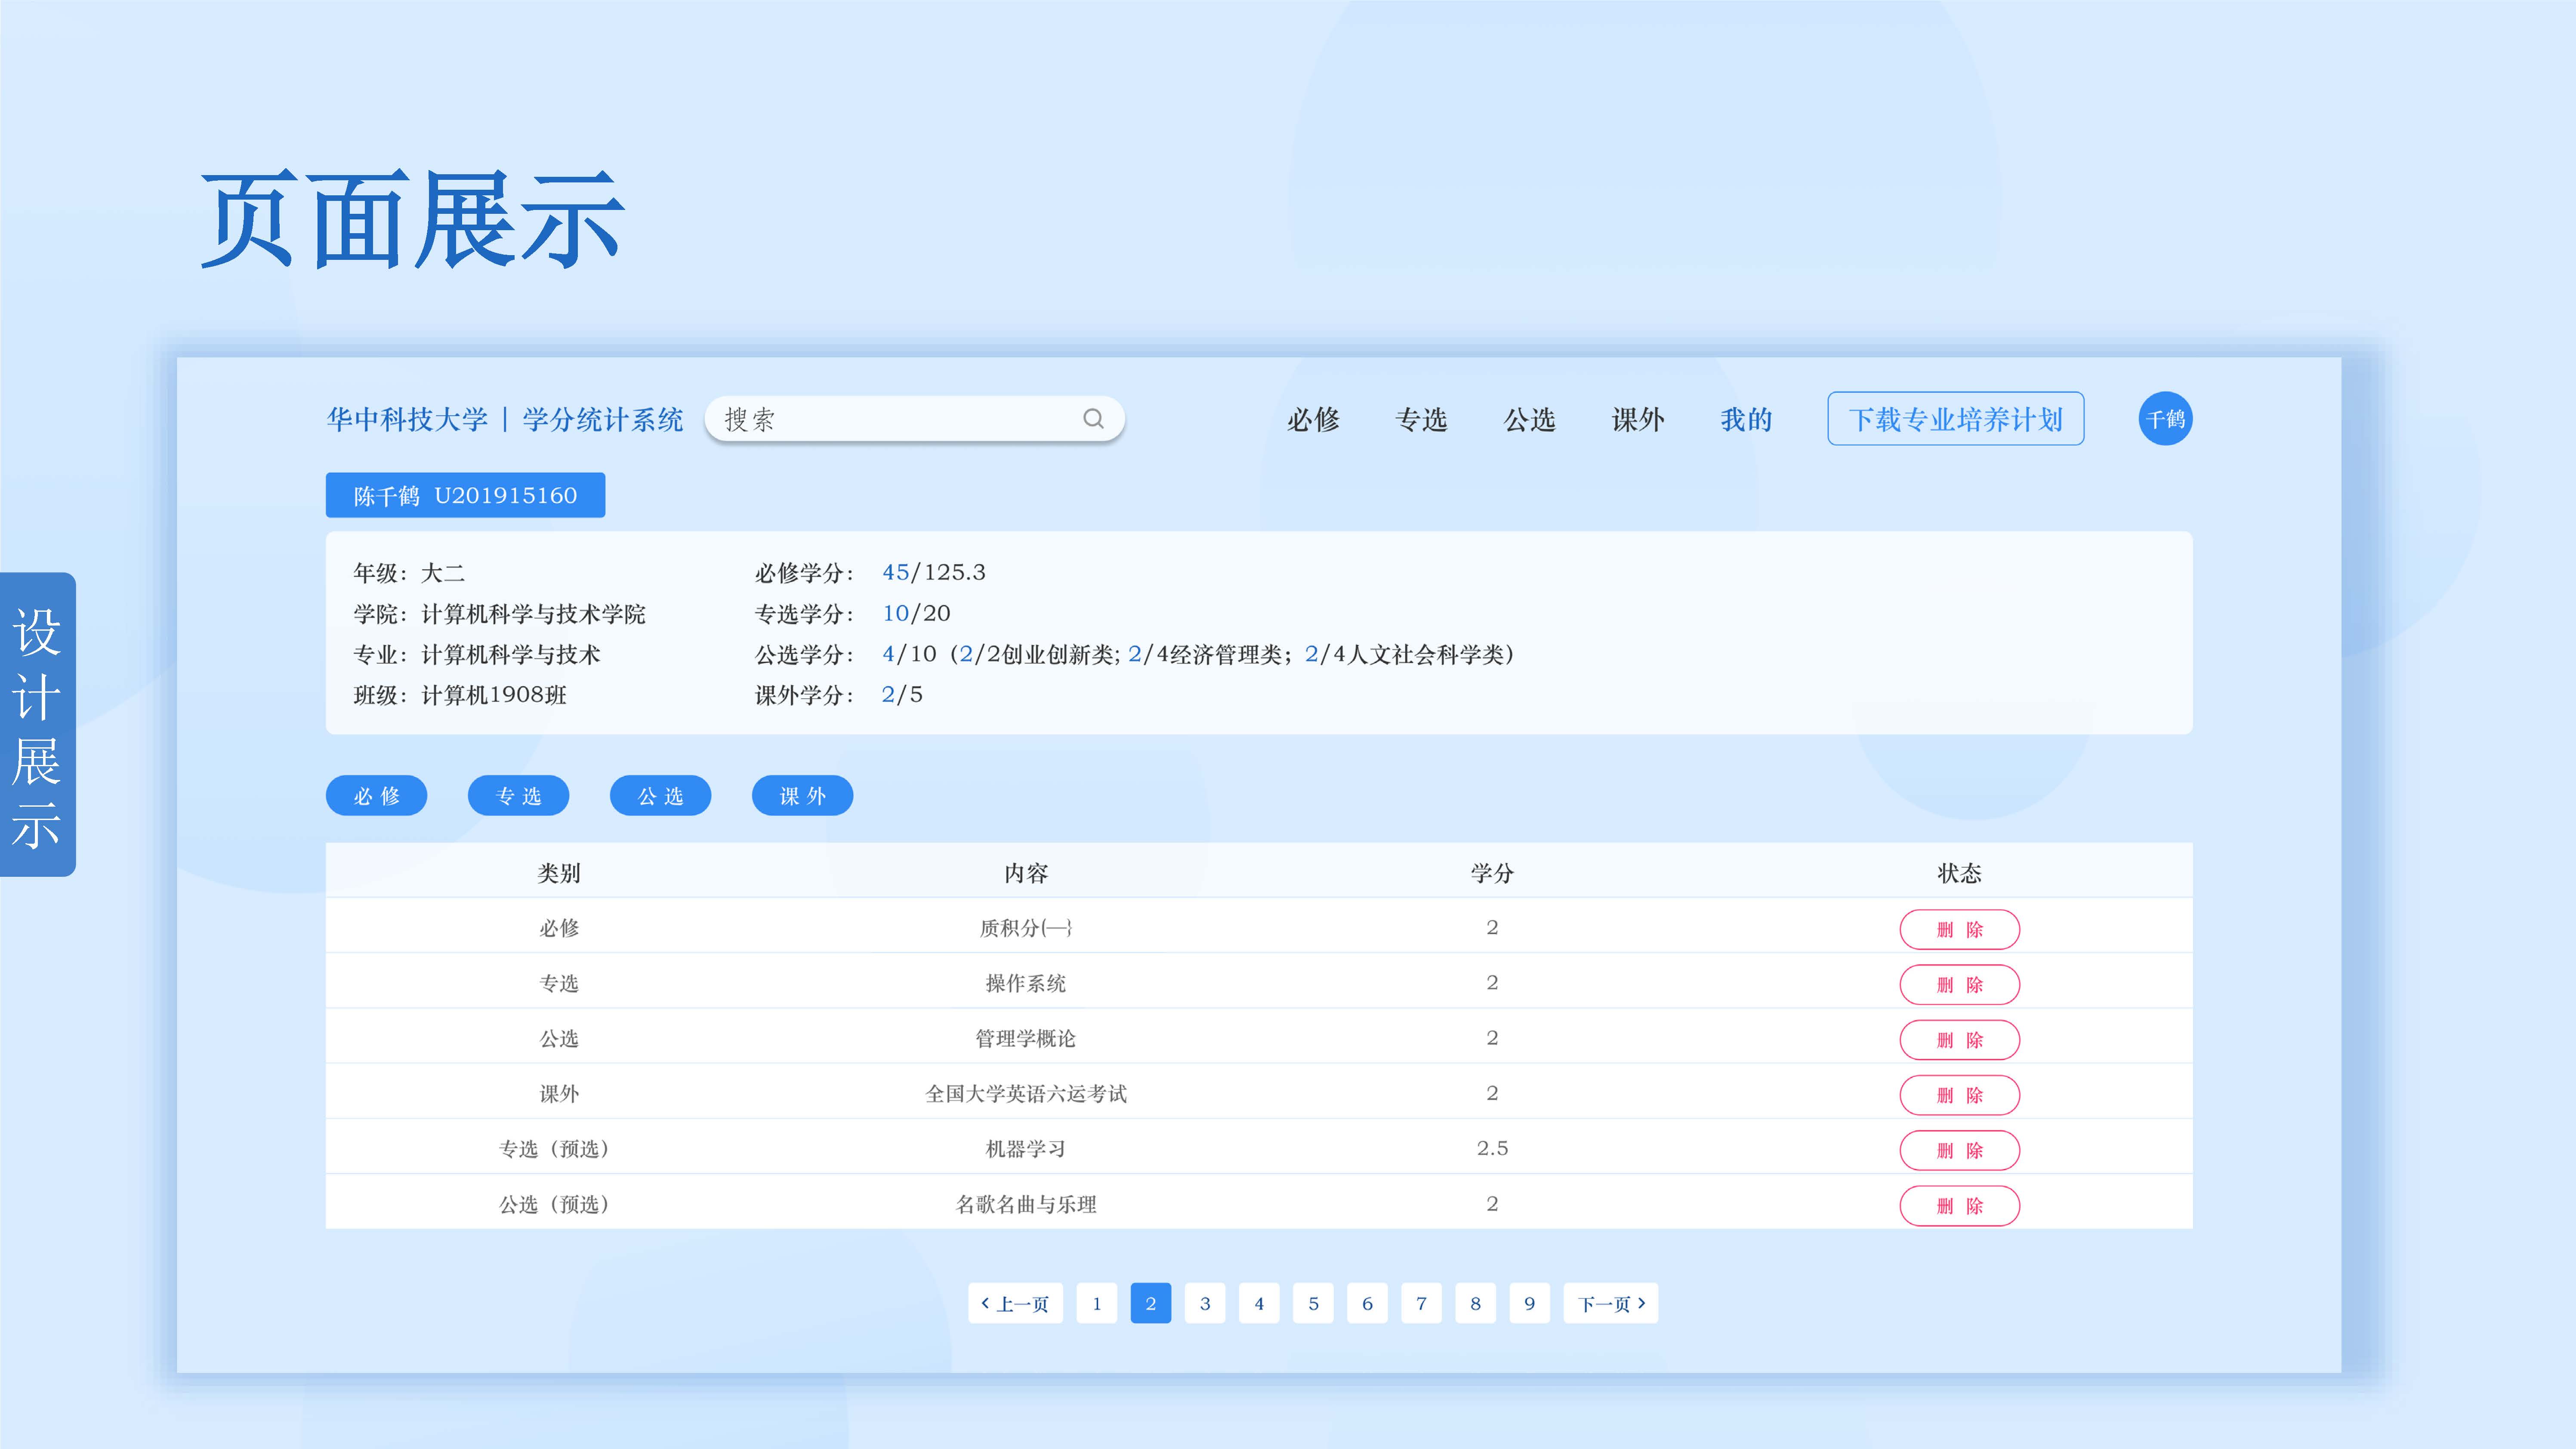Screen dimensions: 2576x1449
Task: Open the 公选 navigation item
Action: pyautogui.click(x=1530, y=420)
